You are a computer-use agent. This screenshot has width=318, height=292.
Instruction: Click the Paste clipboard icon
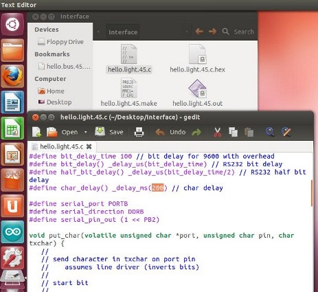[249, 132]
